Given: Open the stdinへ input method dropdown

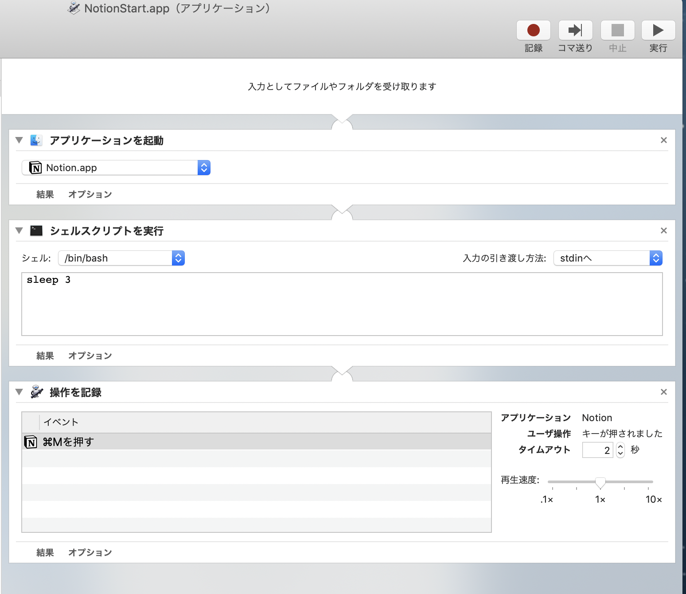Looking at the screenshot, I should pyautogui.click(x=608, y=258).
